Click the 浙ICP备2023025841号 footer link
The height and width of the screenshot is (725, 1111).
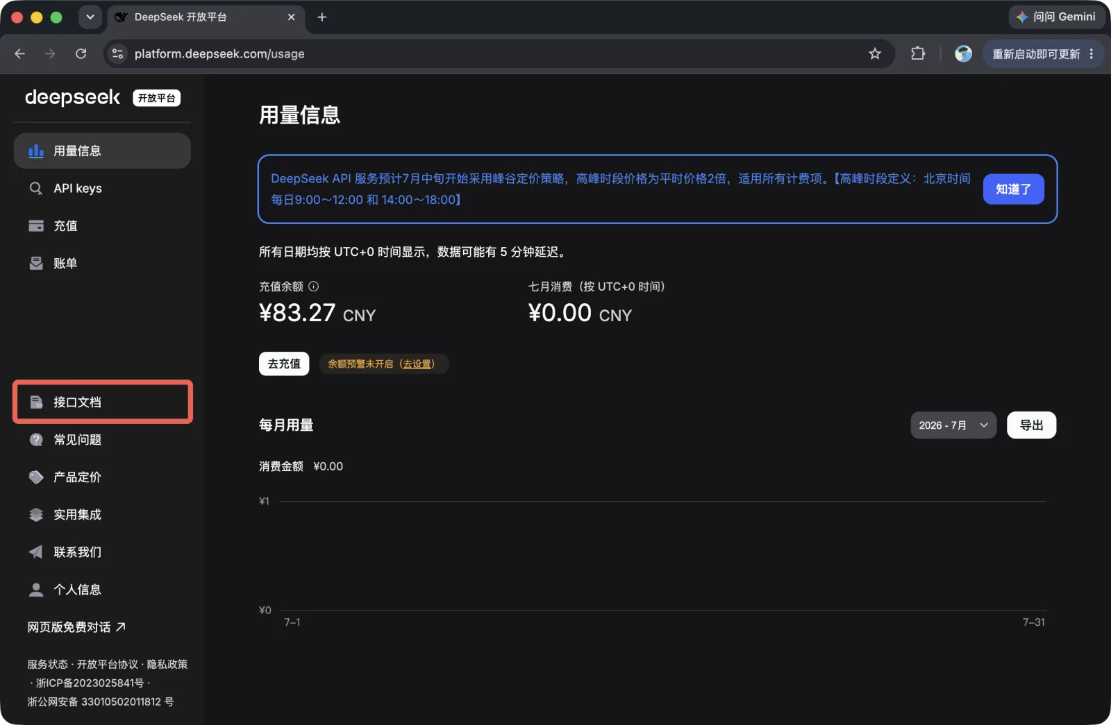tap(90, 683)
